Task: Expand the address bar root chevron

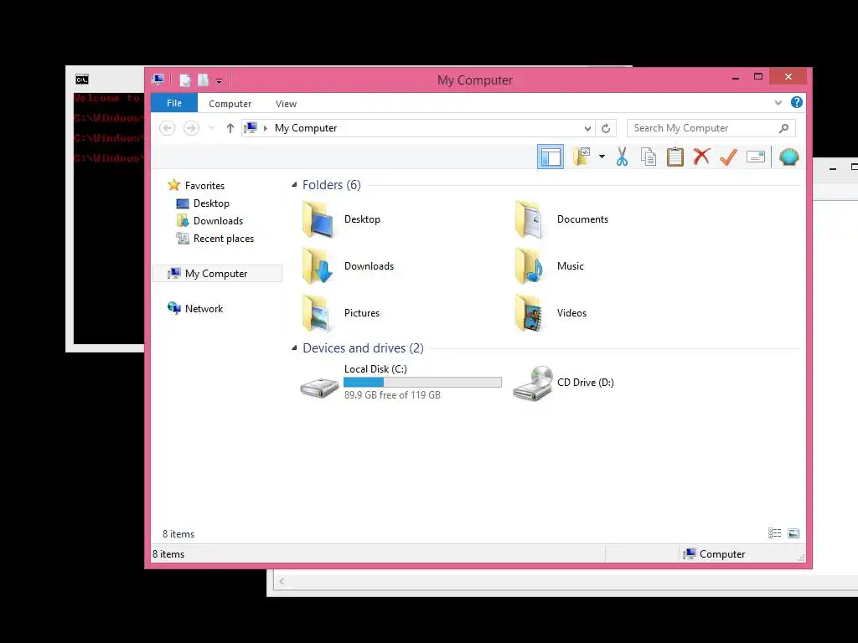Action: pyautogui.click(x=266, y=128)
